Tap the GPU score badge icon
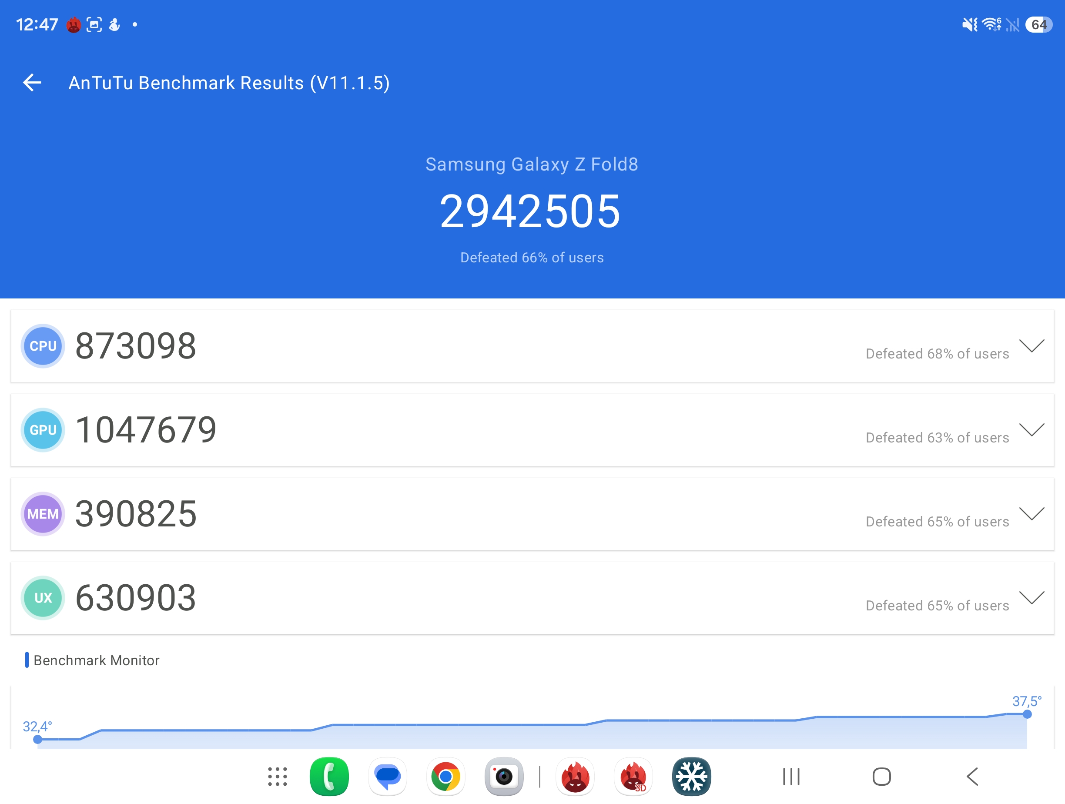 [43, 429]
